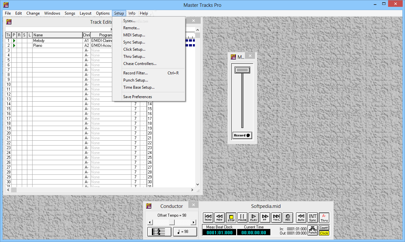The height and width of the screenshot is (242, 405).
Task: Open the Songs menu
Action: (x=70, y=13)
